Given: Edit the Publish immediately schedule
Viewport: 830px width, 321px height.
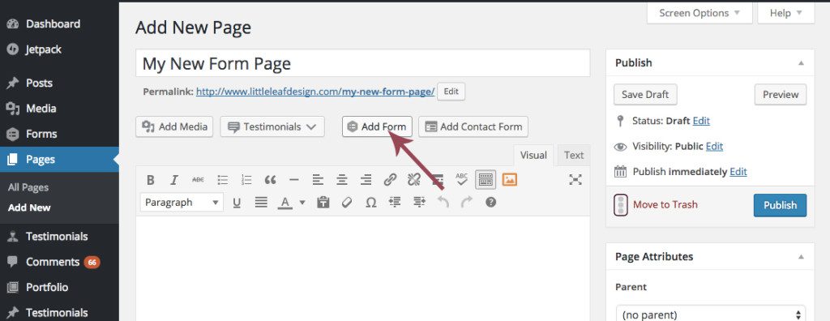Looking at the screenshot, I should pos(738,172).
